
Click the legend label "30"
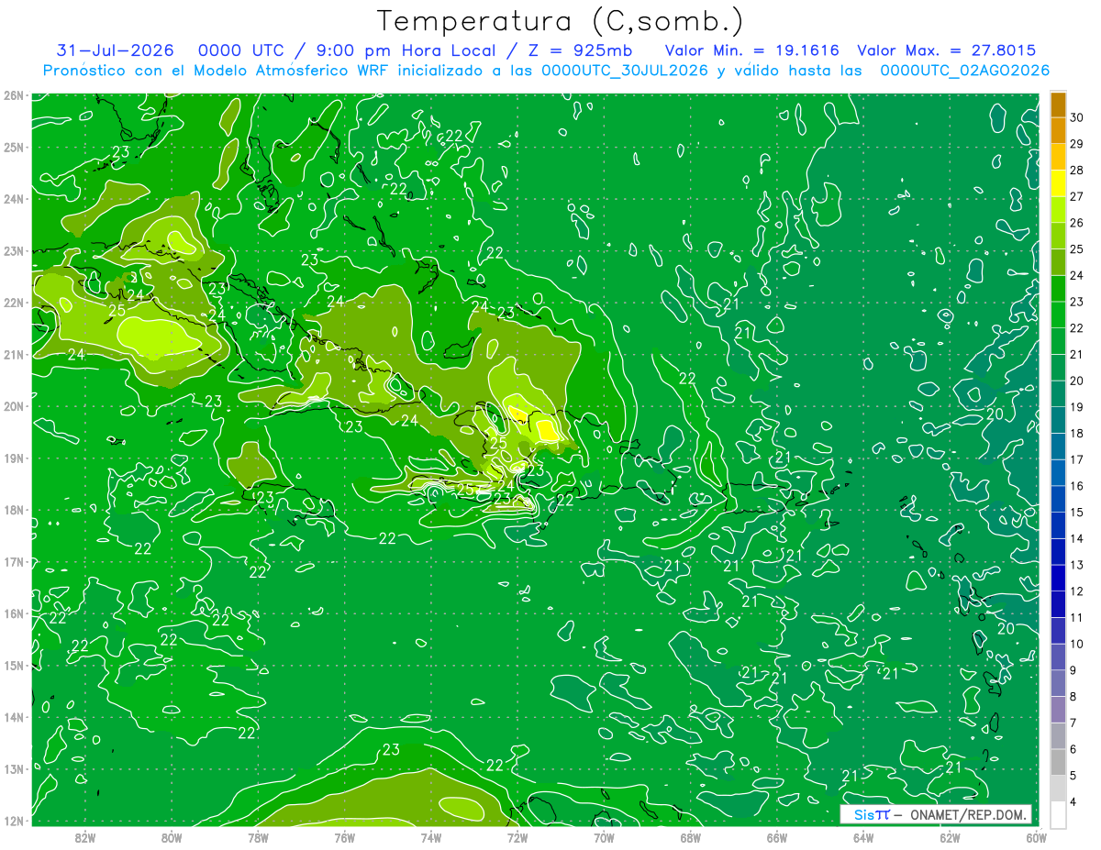tap(1077, 117)
